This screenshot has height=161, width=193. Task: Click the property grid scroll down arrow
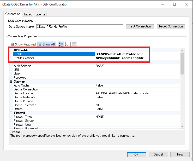point(182,126)
